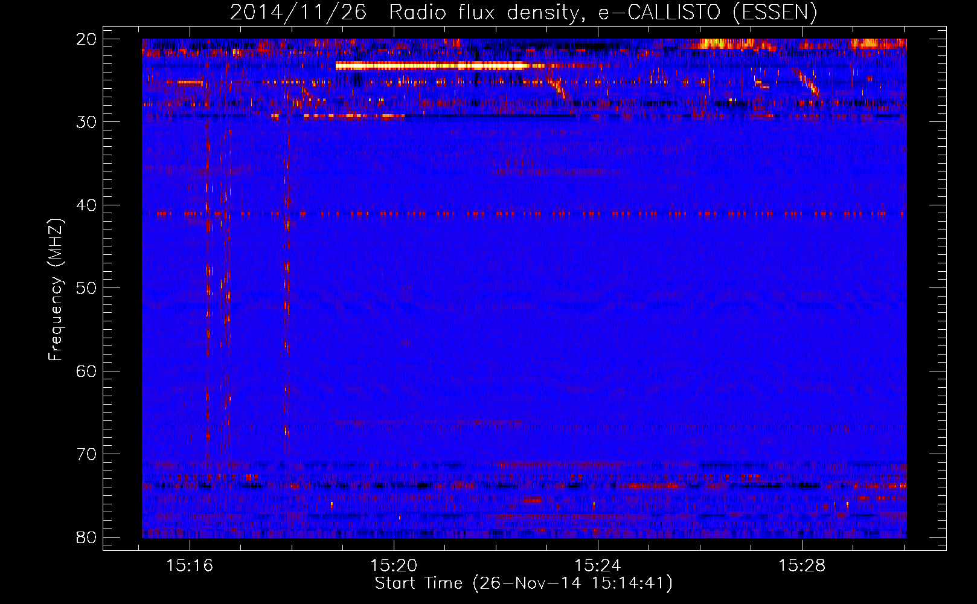Select the 50 MHz frequency tick label
Screen dimensions: 977x604
click(86, 288)
